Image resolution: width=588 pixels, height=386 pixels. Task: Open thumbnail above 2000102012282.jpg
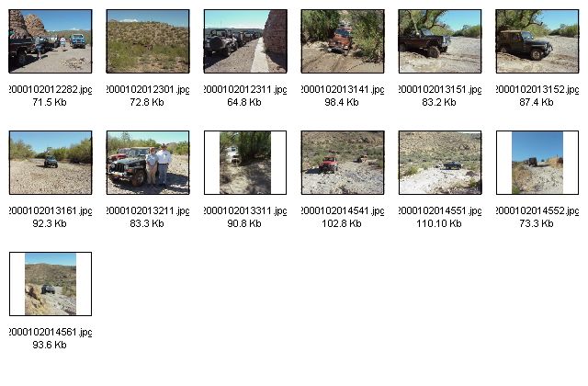51,41
